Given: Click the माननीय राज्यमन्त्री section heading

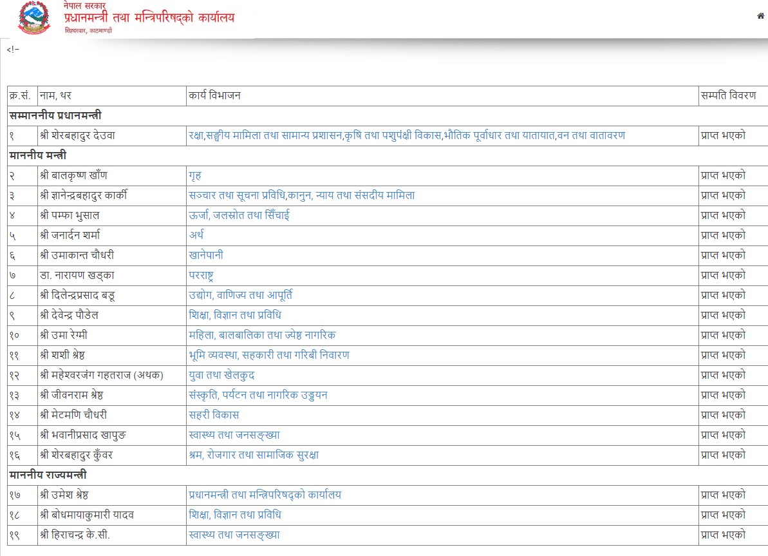Looking at the screenshot, I should (x=48, y=475).
